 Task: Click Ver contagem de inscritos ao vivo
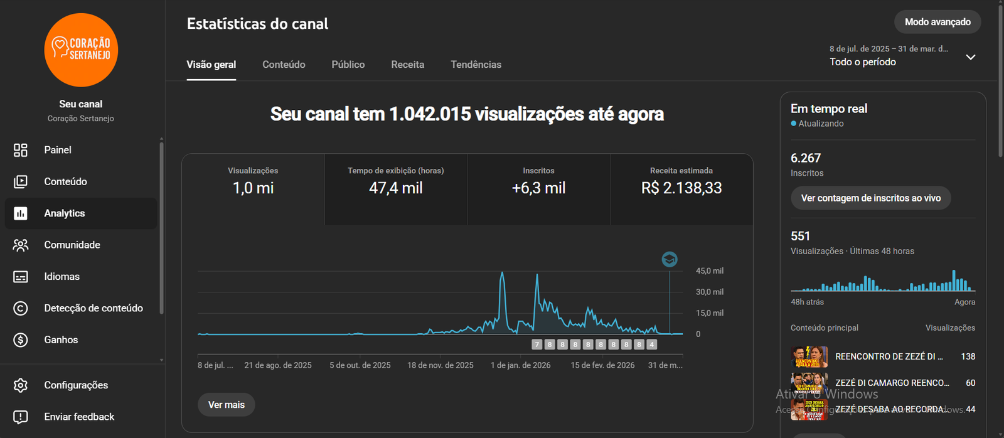pyautogui.click(x=870, y=198)
